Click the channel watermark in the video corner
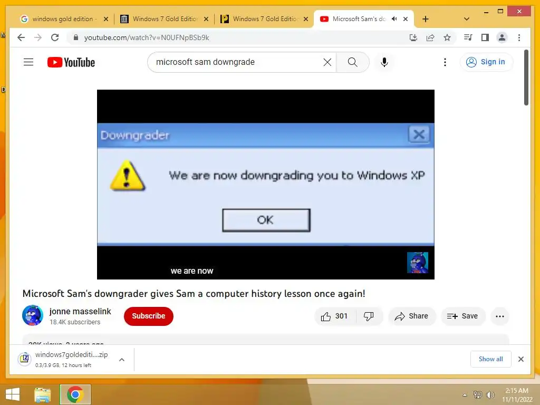 (x=418, y=263)
